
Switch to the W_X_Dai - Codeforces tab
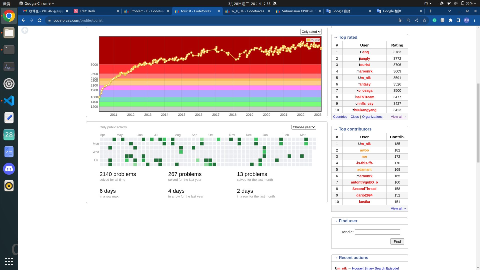coord(247,11)
